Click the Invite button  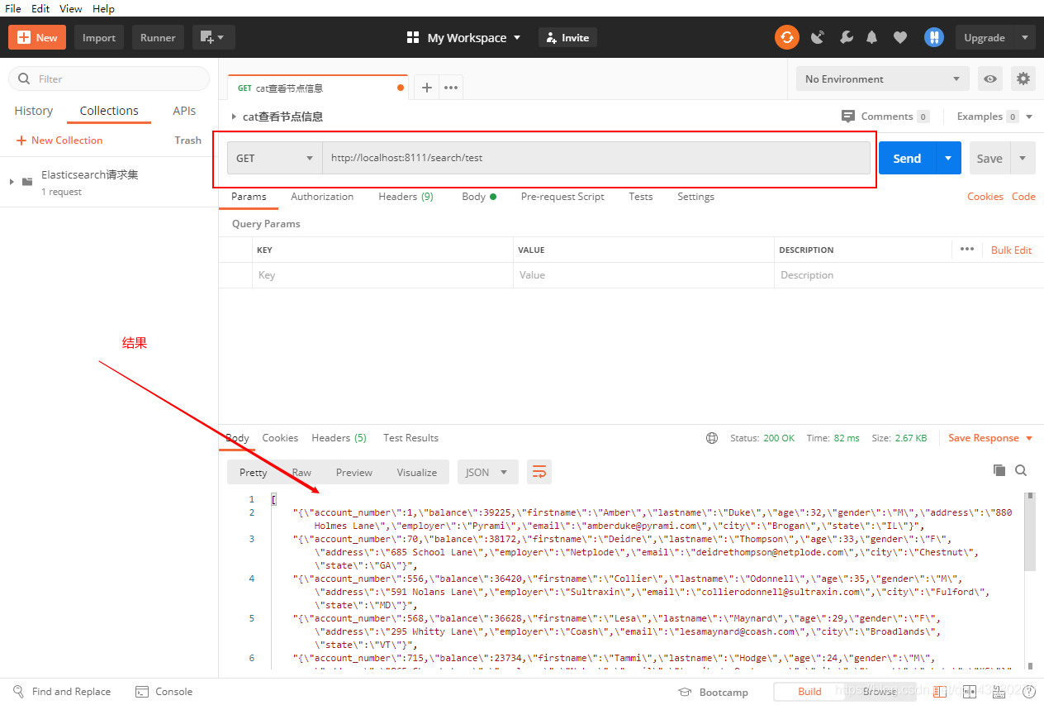tap(567, 38)
